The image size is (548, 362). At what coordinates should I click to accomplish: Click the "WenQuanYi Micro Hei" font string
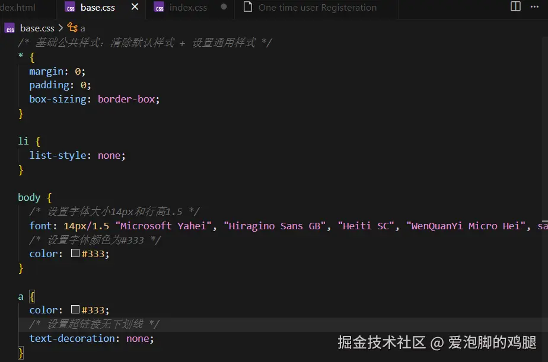pyautogui.click(x=466, y=226)
